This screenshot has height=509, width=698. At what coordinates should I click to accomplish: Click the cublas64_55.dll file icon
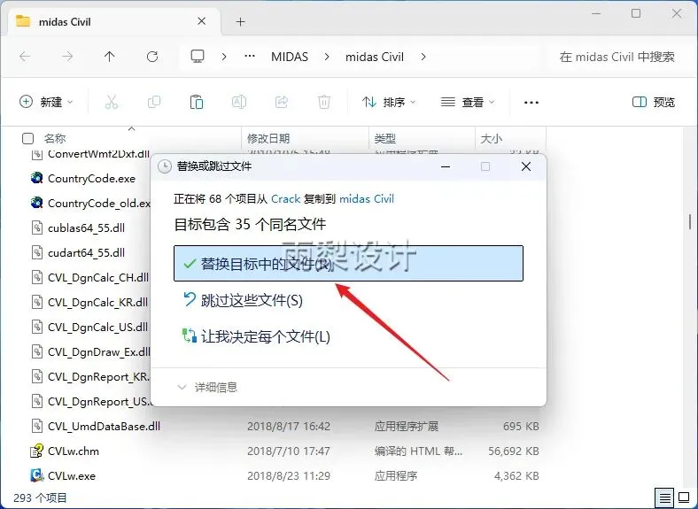click(x=36, y=228)
